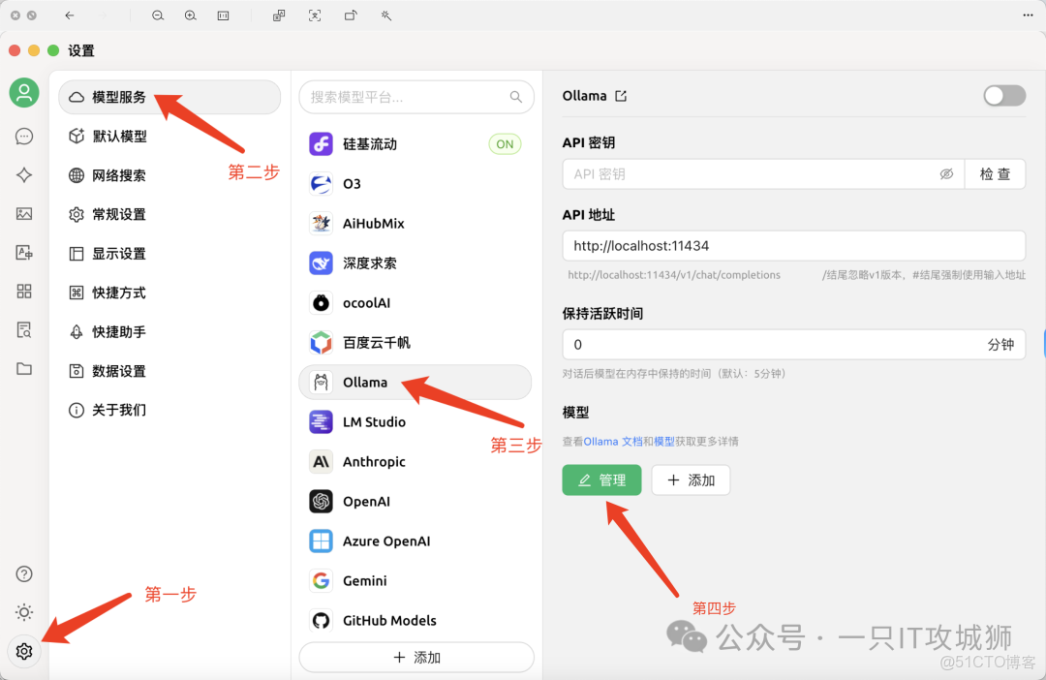
Task: Open the knowledge base icon in sidebar
Action: pos(24,329)
